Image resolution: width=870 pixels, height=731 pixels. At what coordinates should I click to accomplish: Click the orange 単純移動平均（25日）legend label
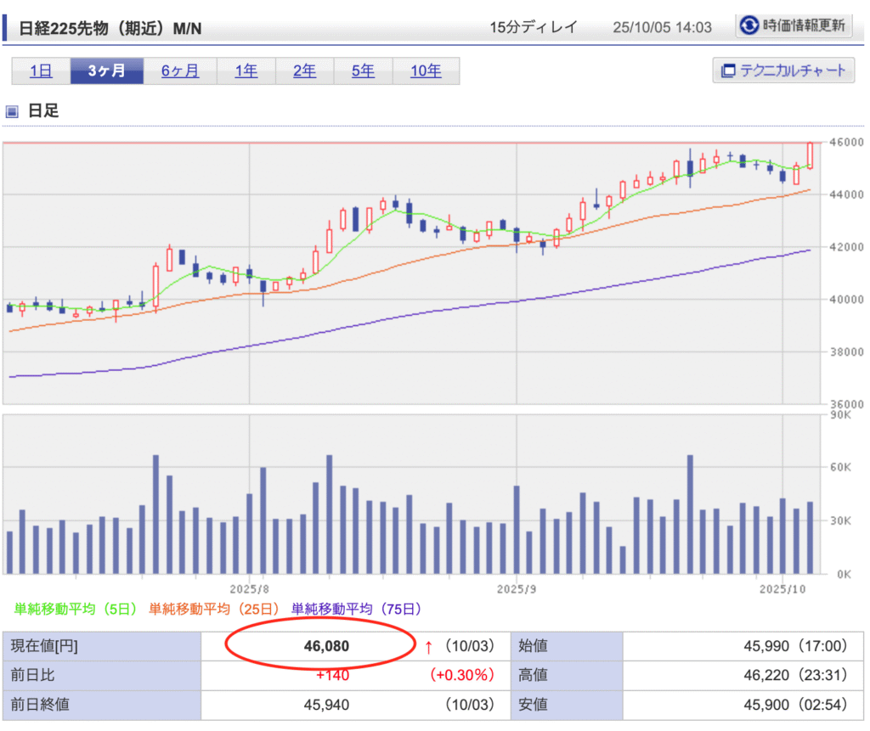[x=213, y=609]
